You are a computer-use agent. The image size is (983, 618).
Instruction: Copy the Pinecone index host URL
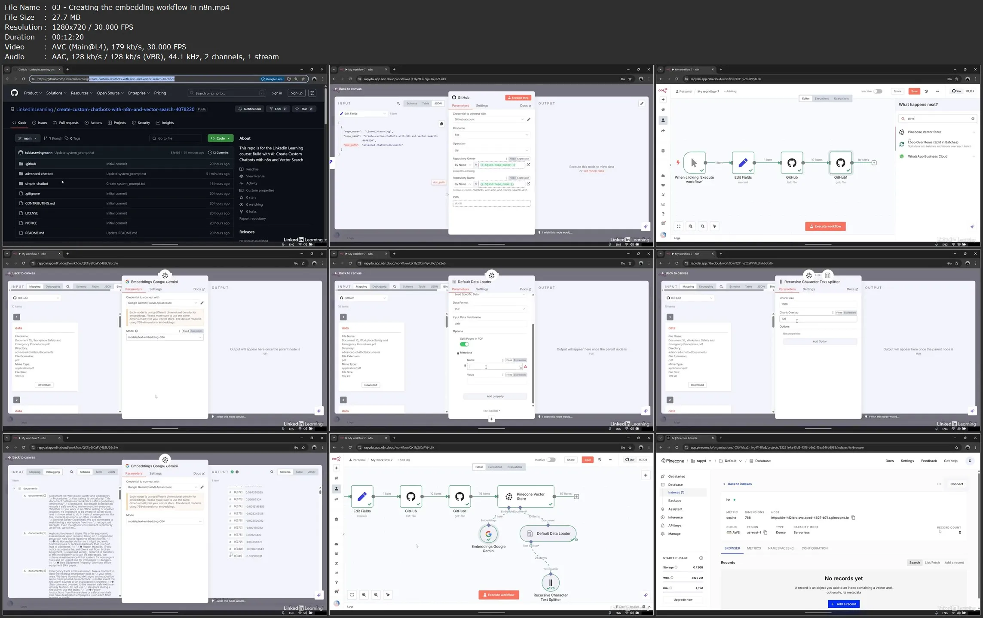point(853,518)
